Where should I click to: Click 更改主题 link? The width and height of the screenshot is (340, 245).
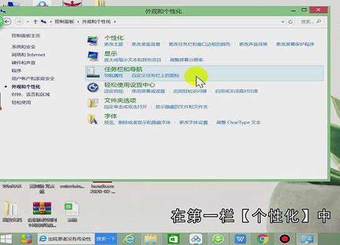pyautogui.click(x=114, y=44)
